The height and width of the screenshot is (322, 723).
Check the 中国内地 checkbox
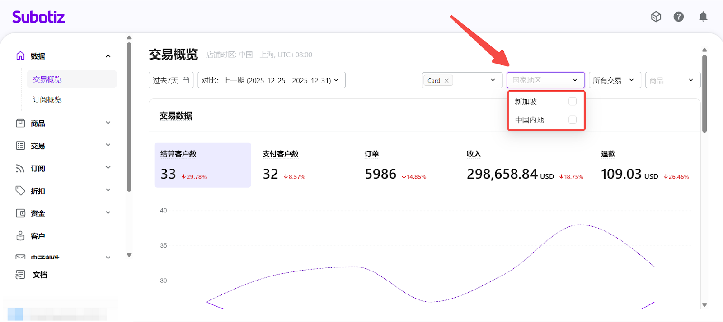click(x=572, y=120)
